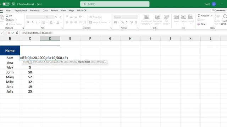Open the Clipboard dialog launcher
227x127 pixels.
[x=23, y=28]
